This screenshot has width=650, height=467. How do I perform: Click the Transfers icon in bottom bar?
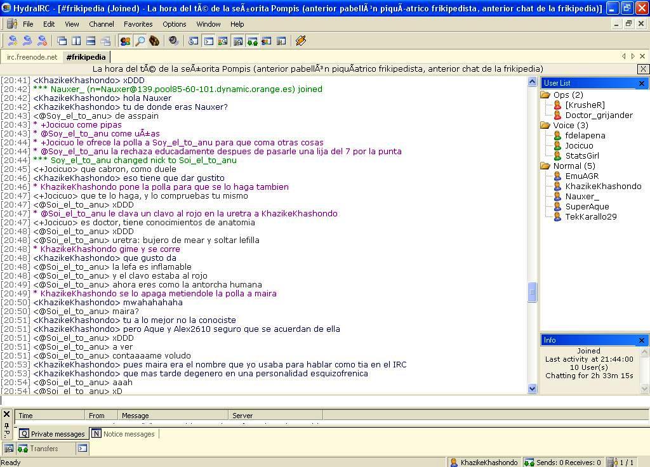[x=23, y=449]
